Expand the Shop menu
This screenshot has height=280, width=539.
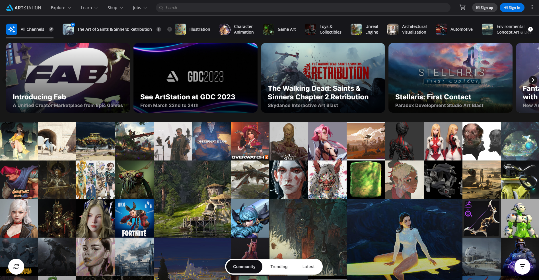click(x=115, y=8)
